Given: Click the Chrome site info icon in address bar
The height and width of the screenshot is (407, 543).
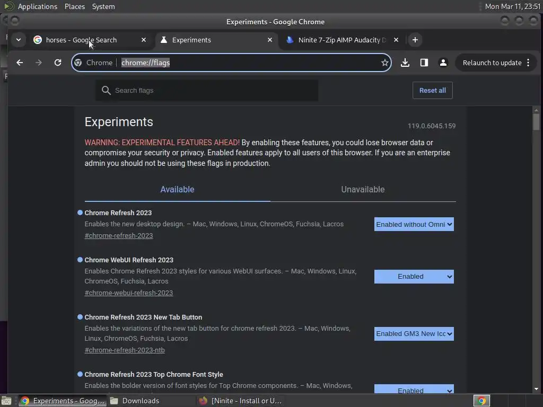Looking at the screenshot, I should point(78,63).
